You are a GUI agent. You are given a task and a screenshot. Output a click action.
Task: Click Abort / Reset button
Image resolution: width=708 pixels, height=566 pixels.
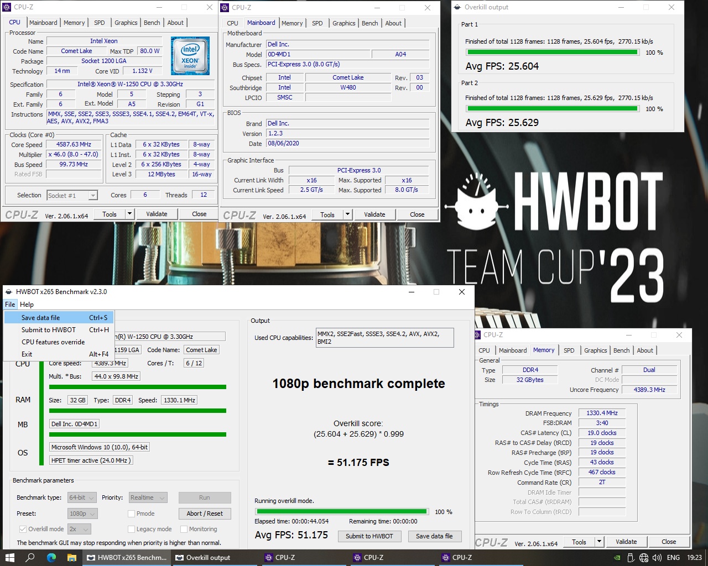pyautogui.click(x=205, y=513)
